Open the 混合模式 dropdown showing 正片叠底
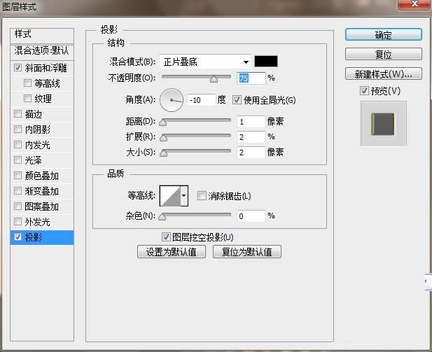 pyautogui.click(x=204, y=62)
